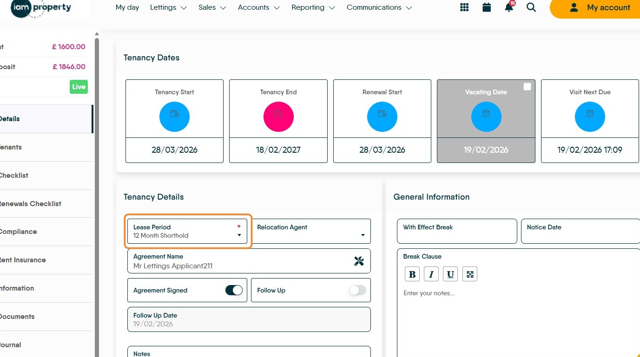The image size is (640, 357).
Task: Click the Agreement Name field
Action: (249, 261)
